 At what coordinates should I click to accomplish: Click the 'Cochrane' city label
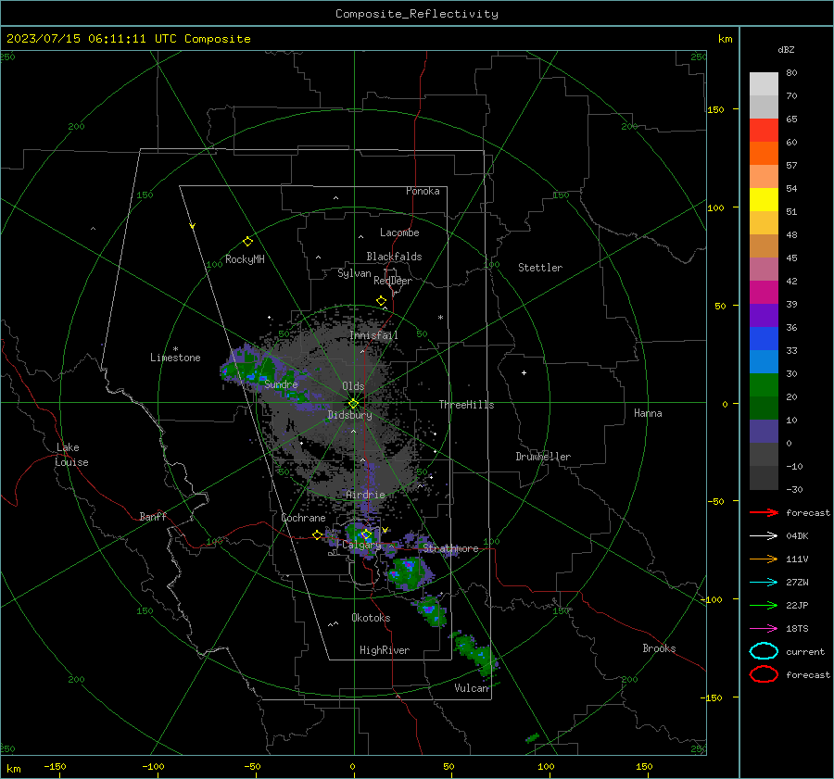coord(303,518)
